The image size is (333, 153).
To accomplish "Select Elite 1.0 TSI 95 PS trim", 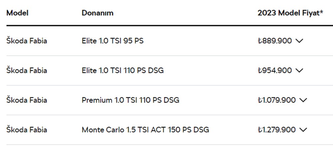I will coord(113,41).
